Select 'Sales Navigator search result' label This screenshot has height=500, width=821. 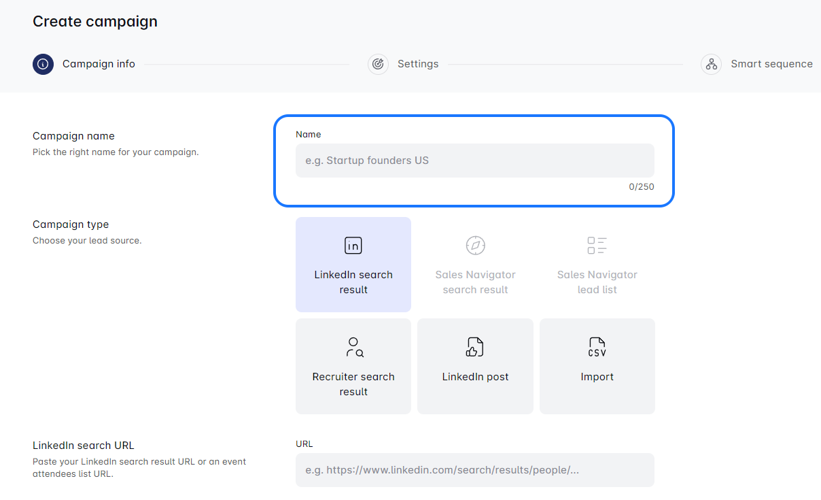[x=475, y=282]
